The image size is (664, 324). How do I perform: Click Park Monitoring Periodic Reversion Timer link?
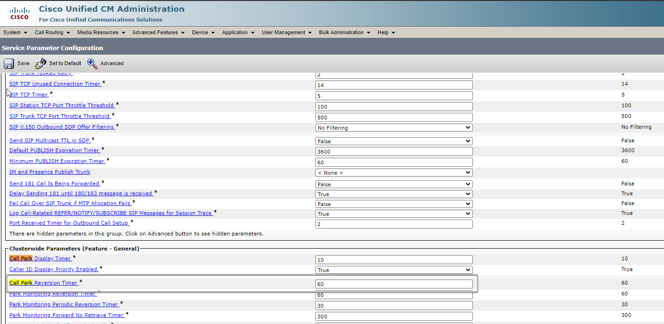[x=64, y=304]
